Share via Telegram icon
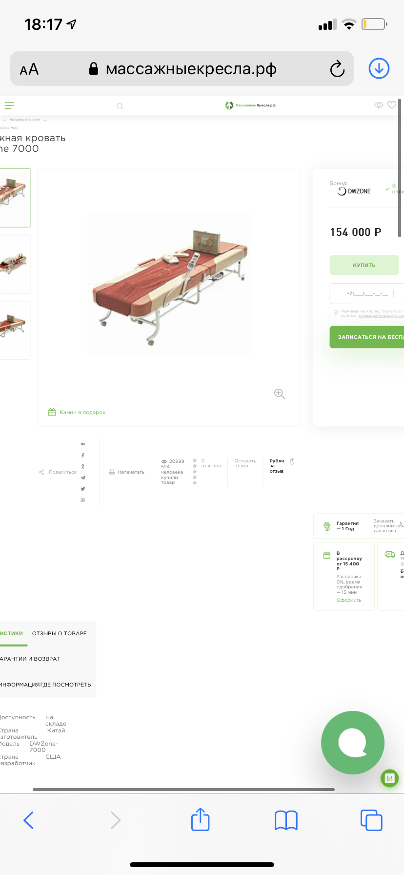This screenshot has height=875, width=404. pyautogui.click(x=83, y=478)
